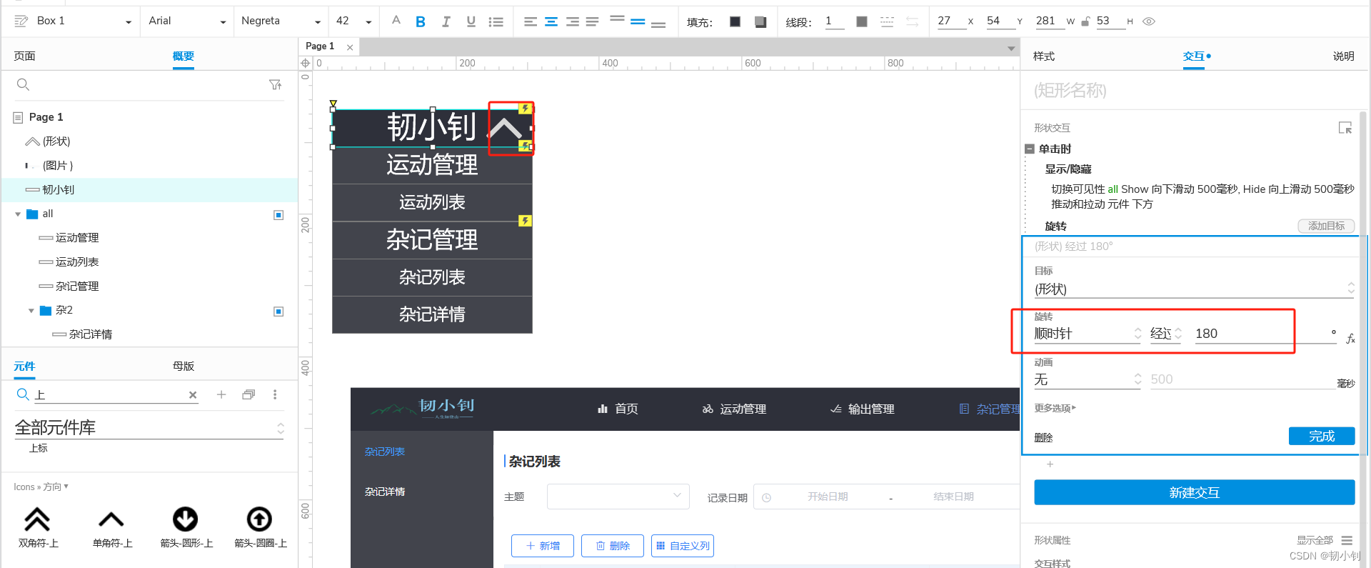
Task: Toggle the aspect ratio lock
Action: (x=1085, y=21)
